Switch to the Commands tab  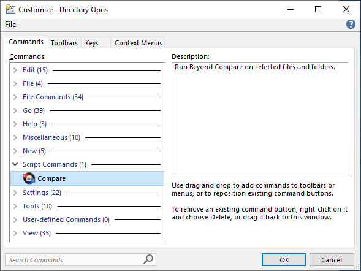pos(26,42)
